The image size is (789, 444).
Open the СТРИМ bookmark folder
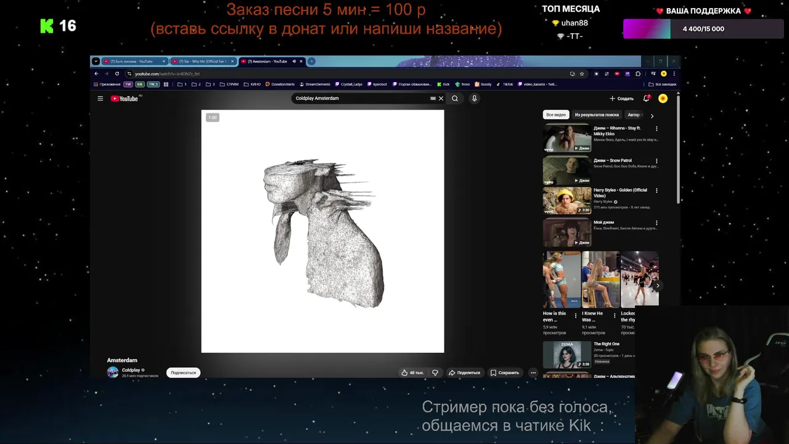229,84
